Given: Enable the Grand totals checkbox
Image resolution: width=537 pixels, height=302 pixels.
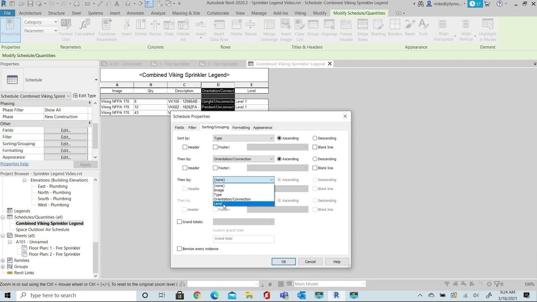Looking at the screenshot, I should pyautogui.click(x=179, y=222).
